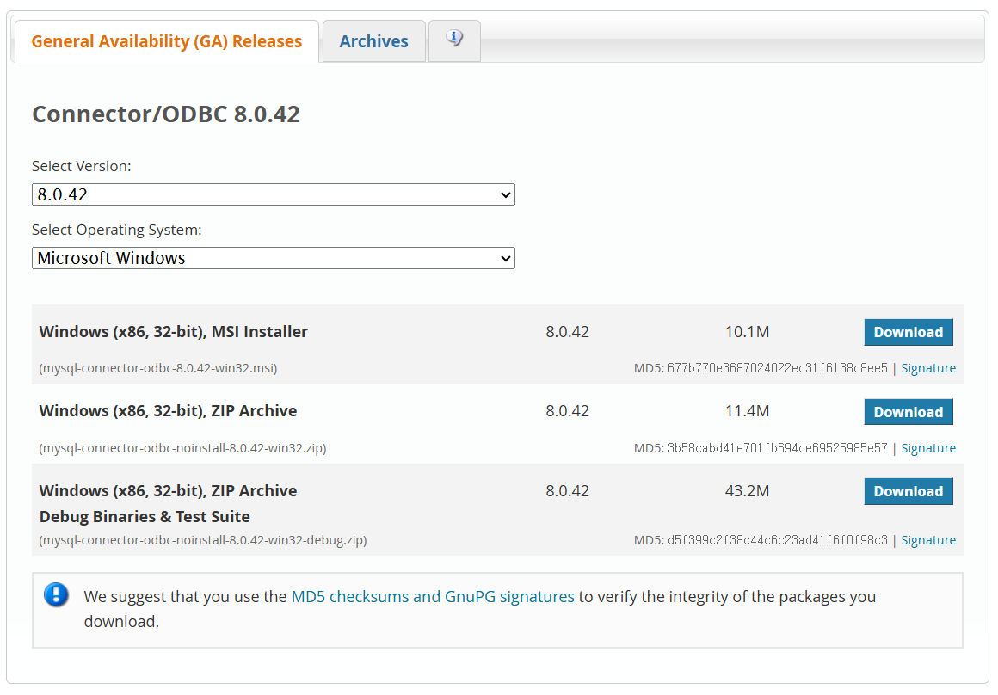Select General Availability (GA) Releases tab

(x=166, y=41)
